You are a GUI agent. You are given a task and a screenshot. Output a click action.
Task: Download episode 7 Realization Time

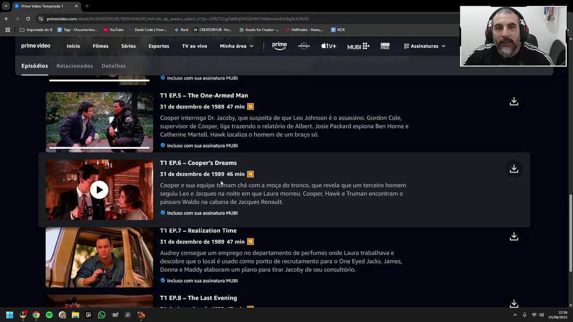pyautogui.click(x=514, y=236)
